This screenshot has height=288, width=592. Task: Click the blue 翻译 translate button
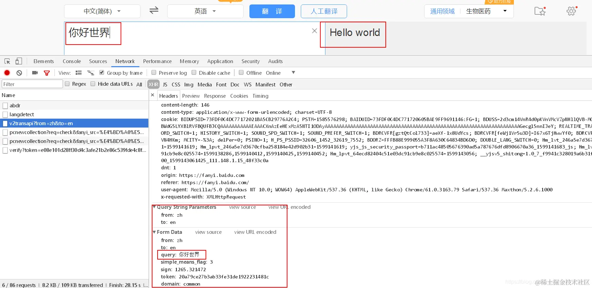[272, 11]
